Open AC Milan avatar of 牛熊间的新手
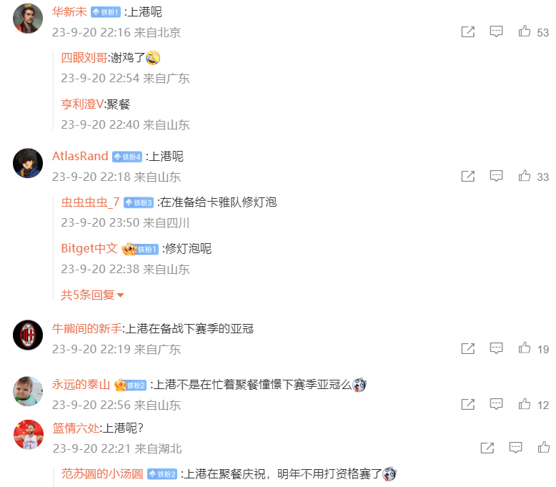The image size is (556, 487). 28,335
